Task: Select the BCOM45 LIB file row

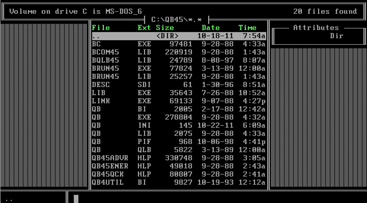Action: pyautogui.click(x=179, y=52)
